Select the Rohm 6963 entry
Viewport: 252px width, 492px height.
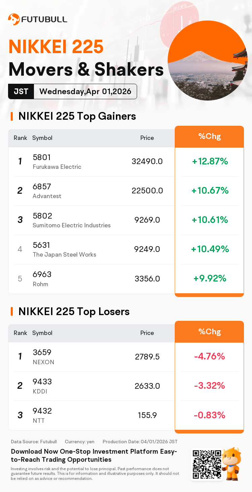click(126, 279)
